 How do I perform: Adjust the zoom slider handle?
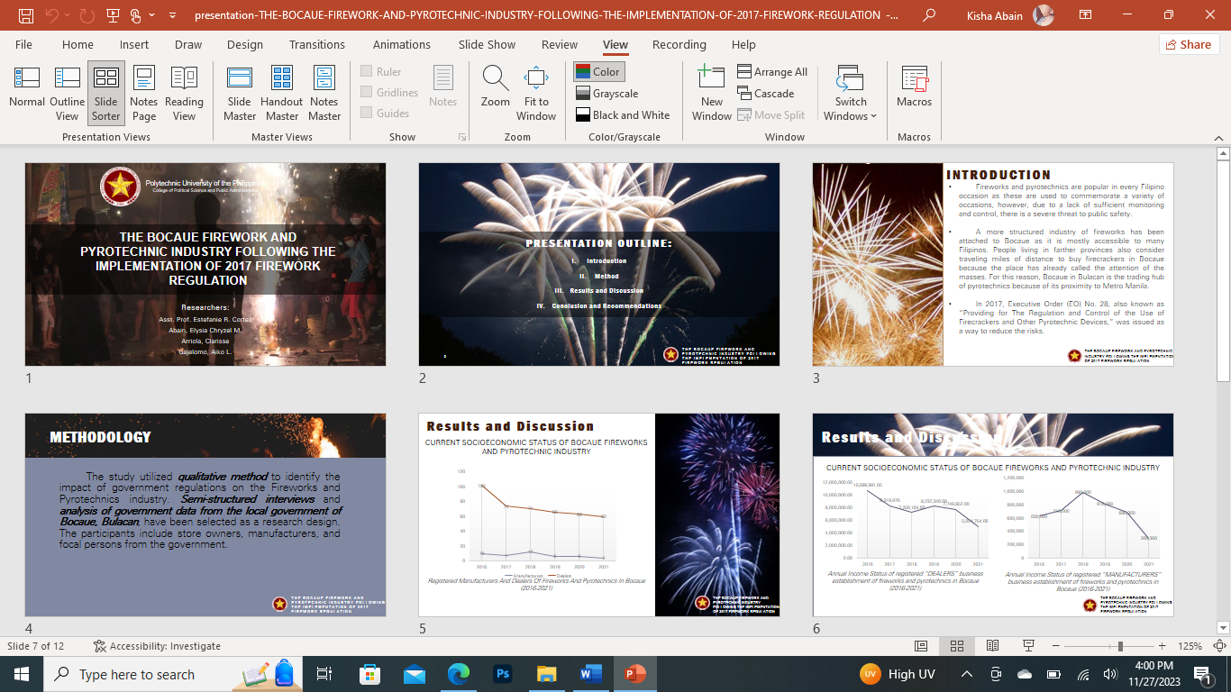coord(1120,646)
